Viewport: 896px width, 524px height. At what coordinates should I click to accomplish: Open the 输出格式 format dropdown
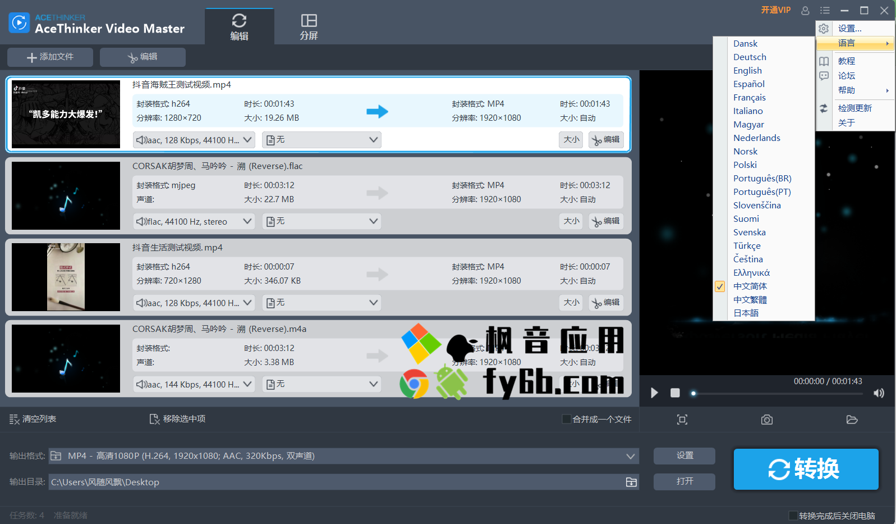click(x=344, y=456)
